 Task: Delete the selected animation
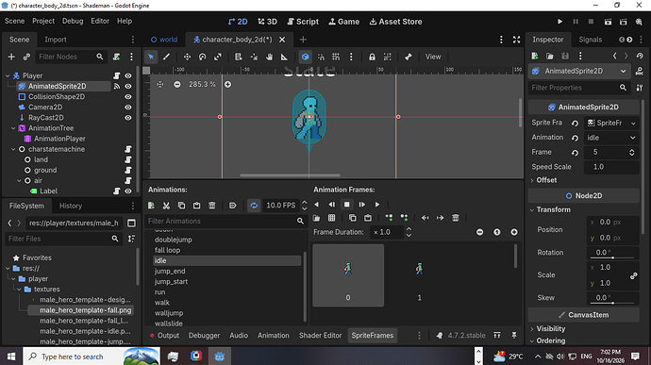click(x=211, y=205)
